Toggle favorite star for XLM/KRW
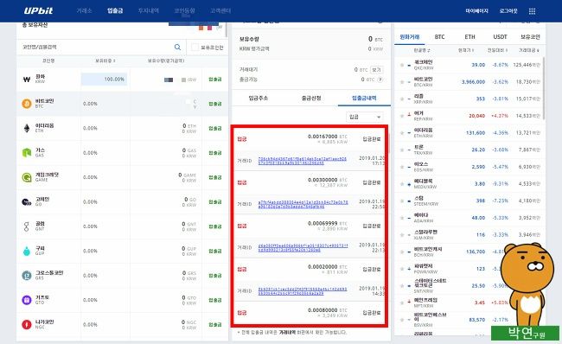562x344 pixels. [402, 235]
